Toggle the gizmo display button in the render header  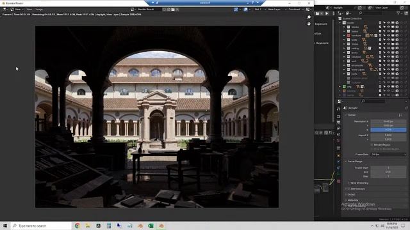236,10
